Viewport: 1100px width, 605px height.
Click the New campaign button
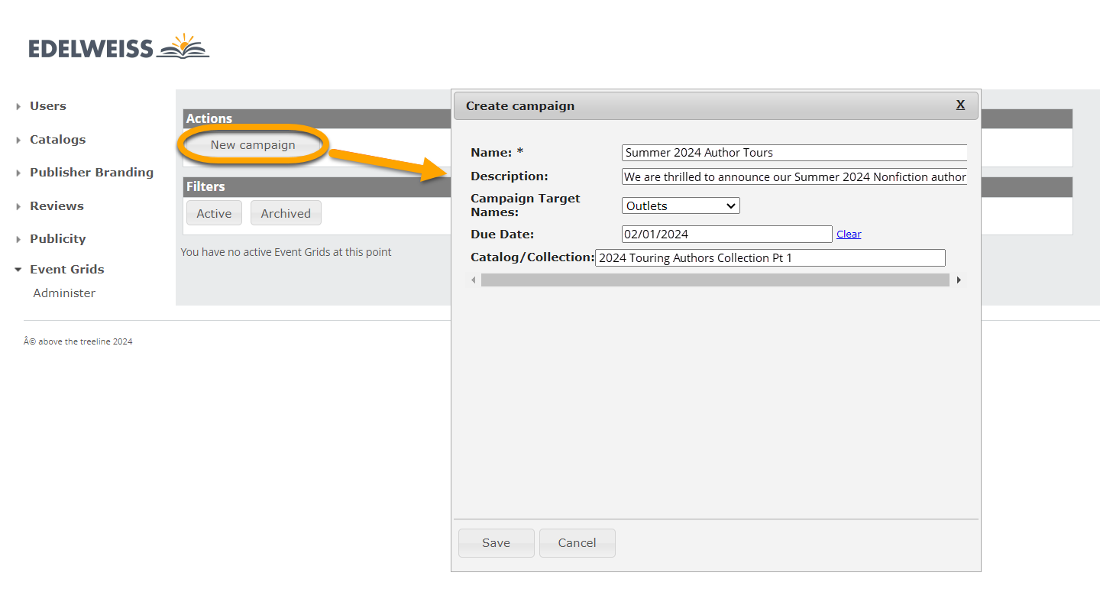click(x=253, y=145)
